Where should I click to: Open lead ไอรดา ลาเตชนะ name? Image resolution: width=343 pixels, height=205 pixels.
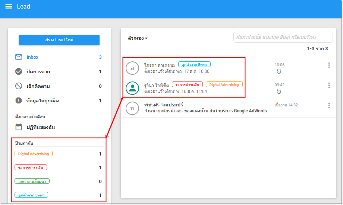click(x=160, y=65)
